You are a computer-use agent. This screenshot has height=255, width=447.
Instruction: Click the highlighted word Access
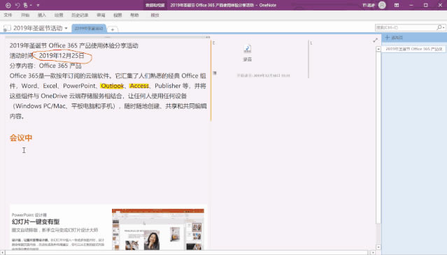[x=139, y=86]
